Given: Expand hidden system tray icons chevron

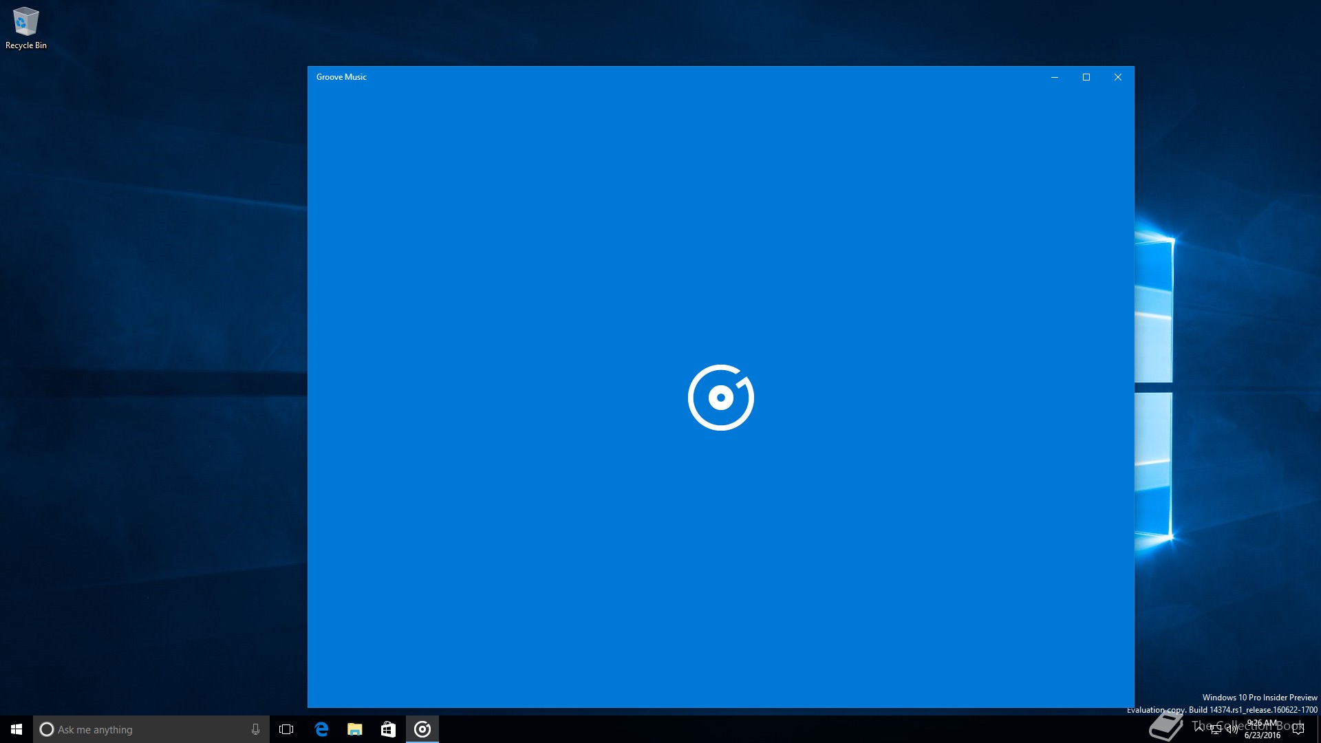Looking at the screenshot, I should (1199, 728).
